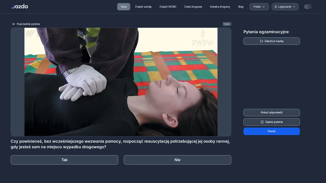The image size is (326, 183).
Task: Click the question text about resuscytację
Action: pos(120,144)
